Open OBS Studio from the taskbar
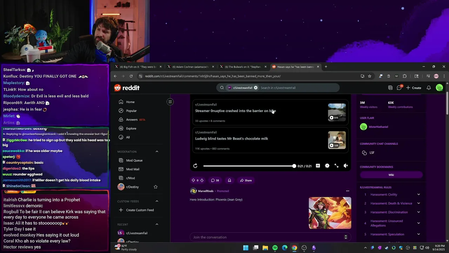The image size is (449, 253). (304, 248)
